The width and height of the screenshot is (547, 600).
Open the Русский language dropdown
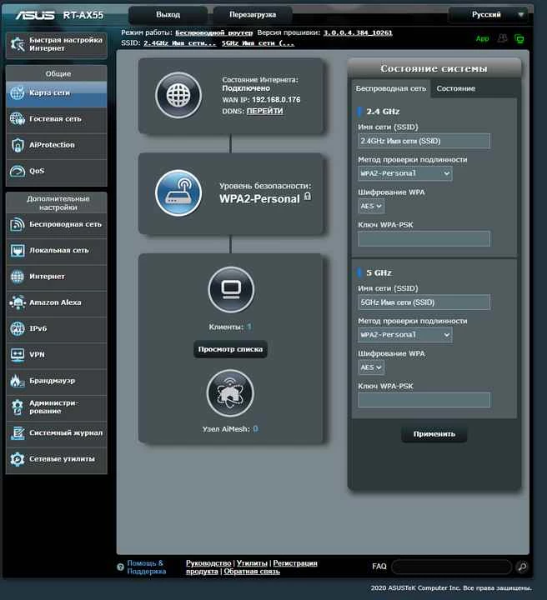[489, 15]
